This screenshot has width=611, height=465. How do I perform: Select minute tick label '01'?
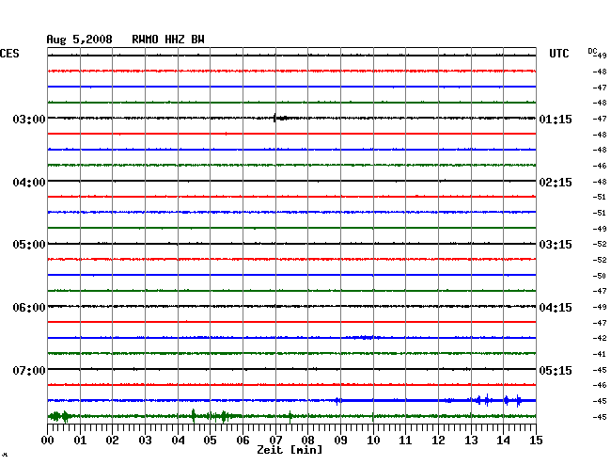coord(80,441)
